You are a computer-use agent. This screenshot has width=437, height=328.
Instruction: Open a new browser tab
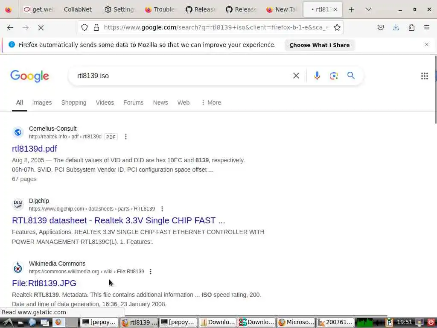351,9
